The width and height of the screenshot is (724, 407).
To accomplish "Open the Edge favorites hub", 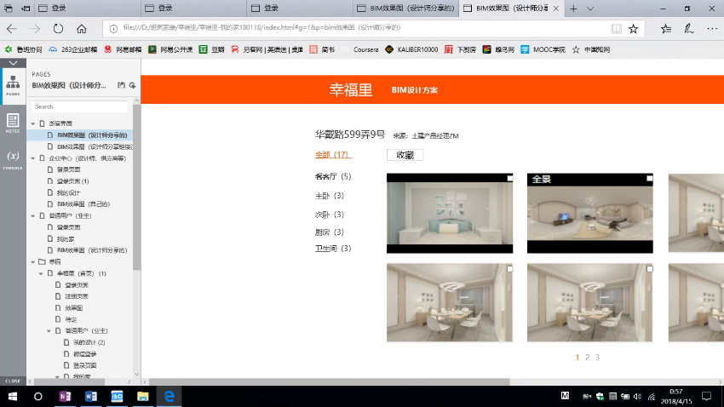I will coord(666,29).
